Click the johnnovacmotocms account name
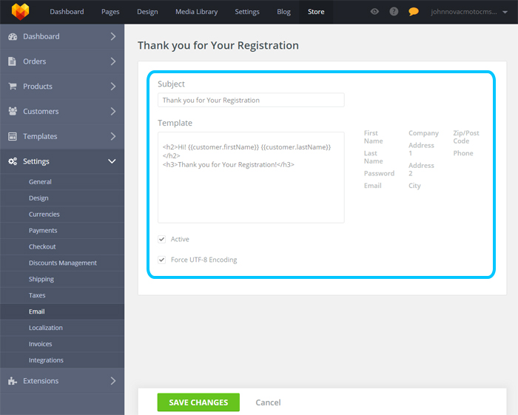The width and height of the screenshot is (518, 415). 464,12
